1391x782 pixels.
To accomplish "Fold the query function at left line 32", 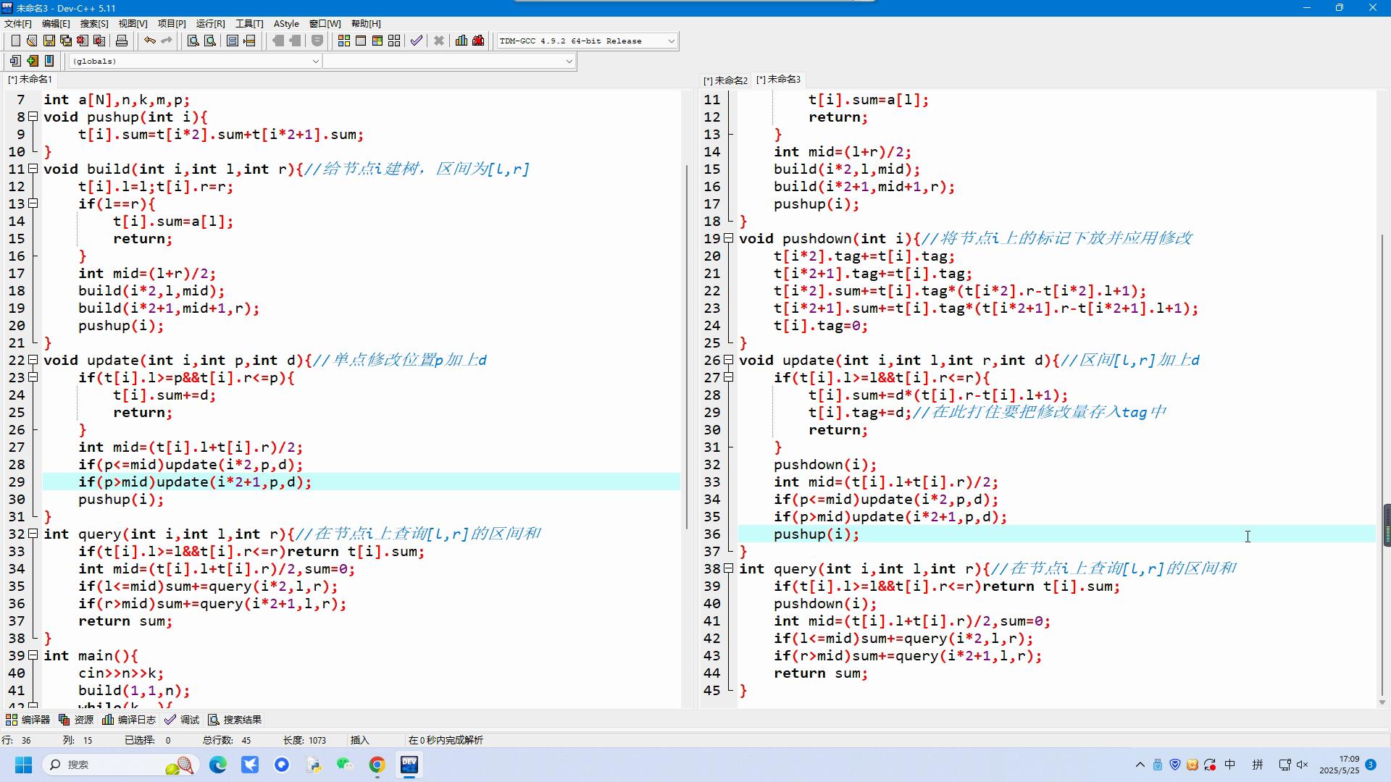I will (x=33, y=534).
